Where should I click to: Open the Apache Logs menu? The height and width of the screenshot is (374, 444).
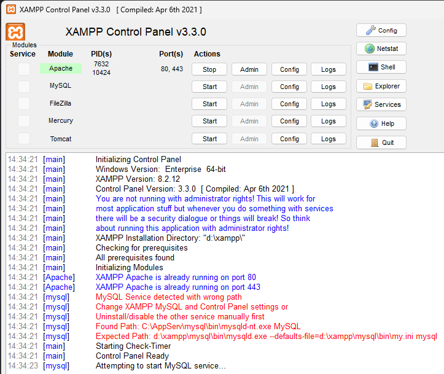(x=329, y=69)
